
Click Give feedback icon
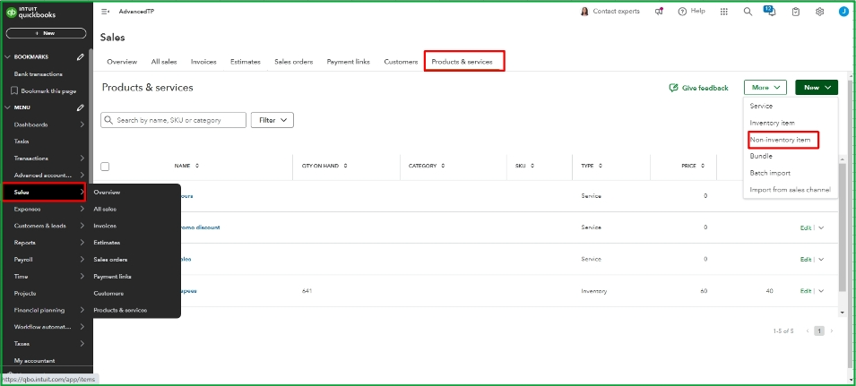point(674,88)
